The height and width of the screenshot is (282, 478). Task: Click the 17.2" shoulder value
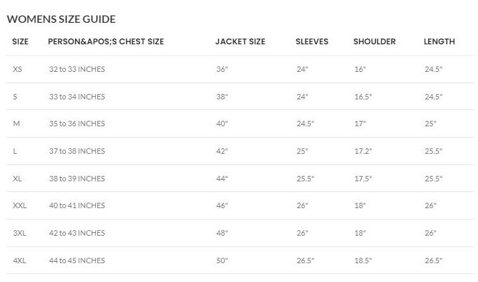pos(363,151)
